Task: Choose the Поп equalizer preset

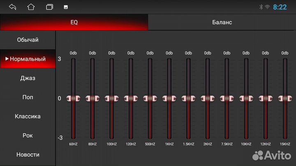Action: click(28, 97)
